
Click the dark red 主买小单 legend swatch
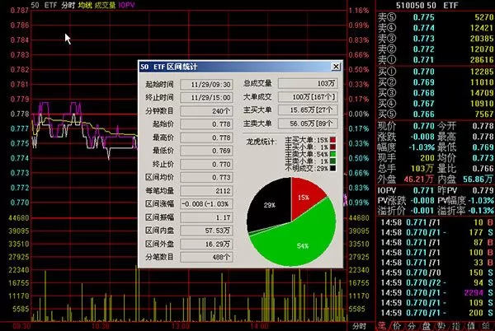pyautogui.click(x=332, y=147)
